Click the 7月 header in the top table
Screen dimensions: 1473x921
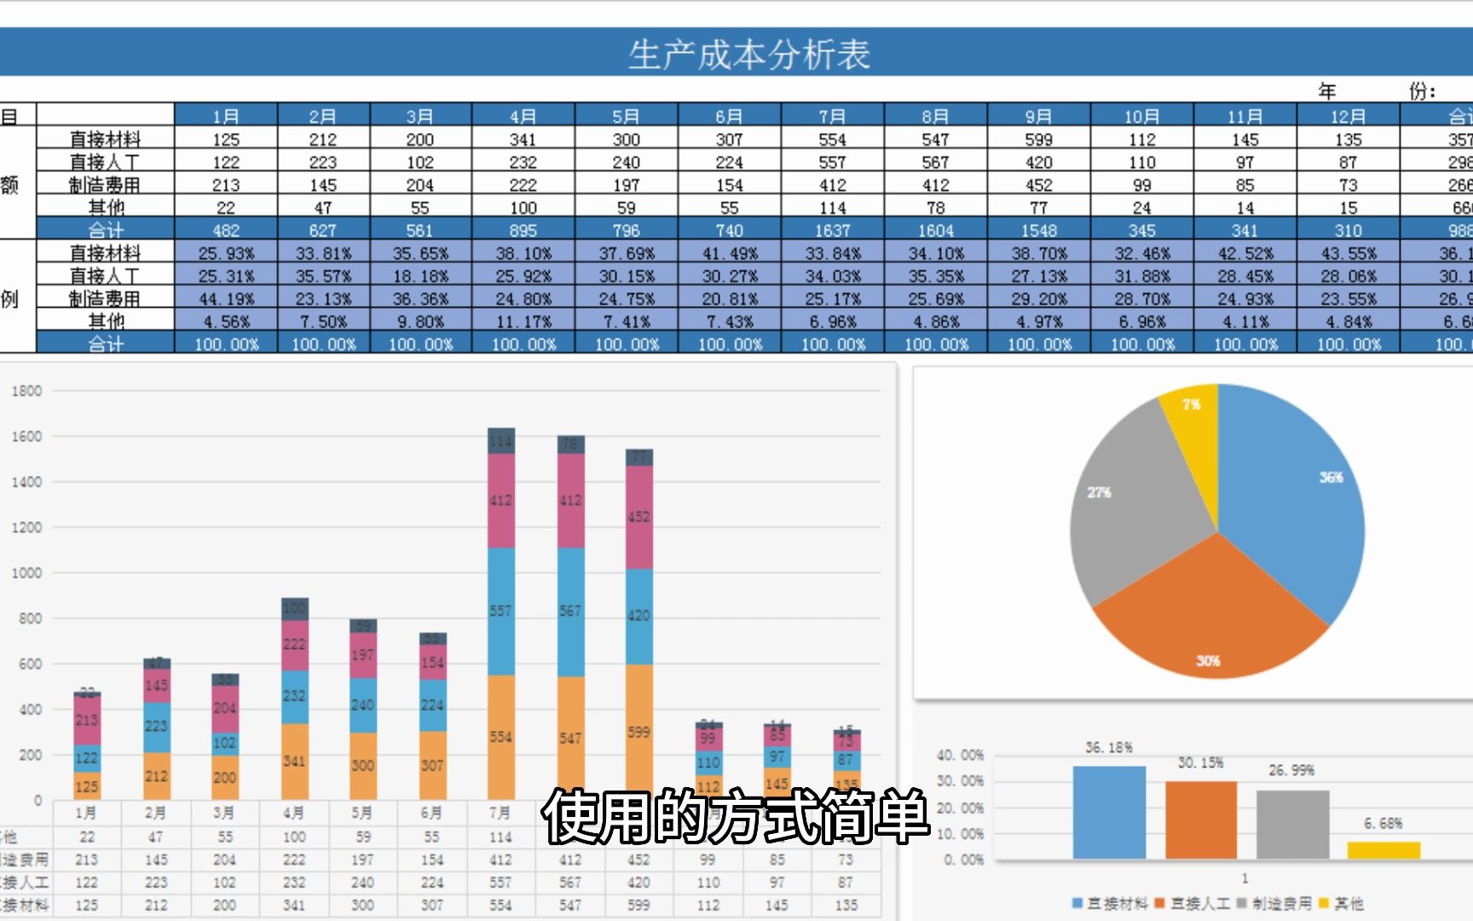pyautogui.click(x=832, y=116)
